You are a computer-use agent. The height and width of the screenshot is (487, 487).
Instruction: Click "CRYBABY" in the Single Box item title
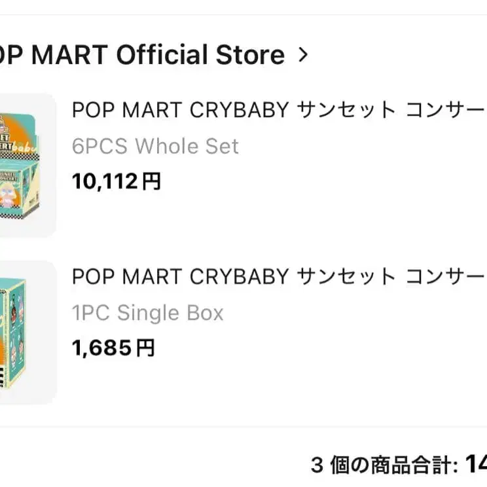[239, 277]
